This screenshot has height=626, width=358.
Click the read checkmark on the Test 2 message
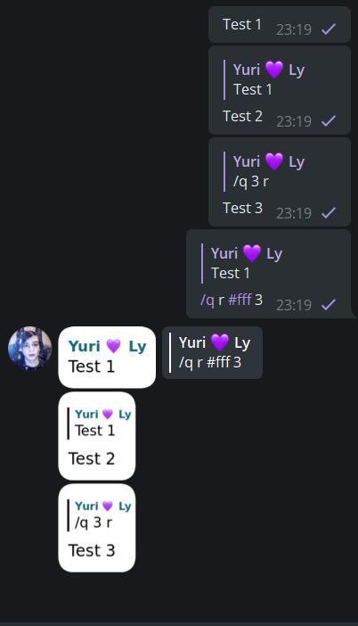(329, 120)
